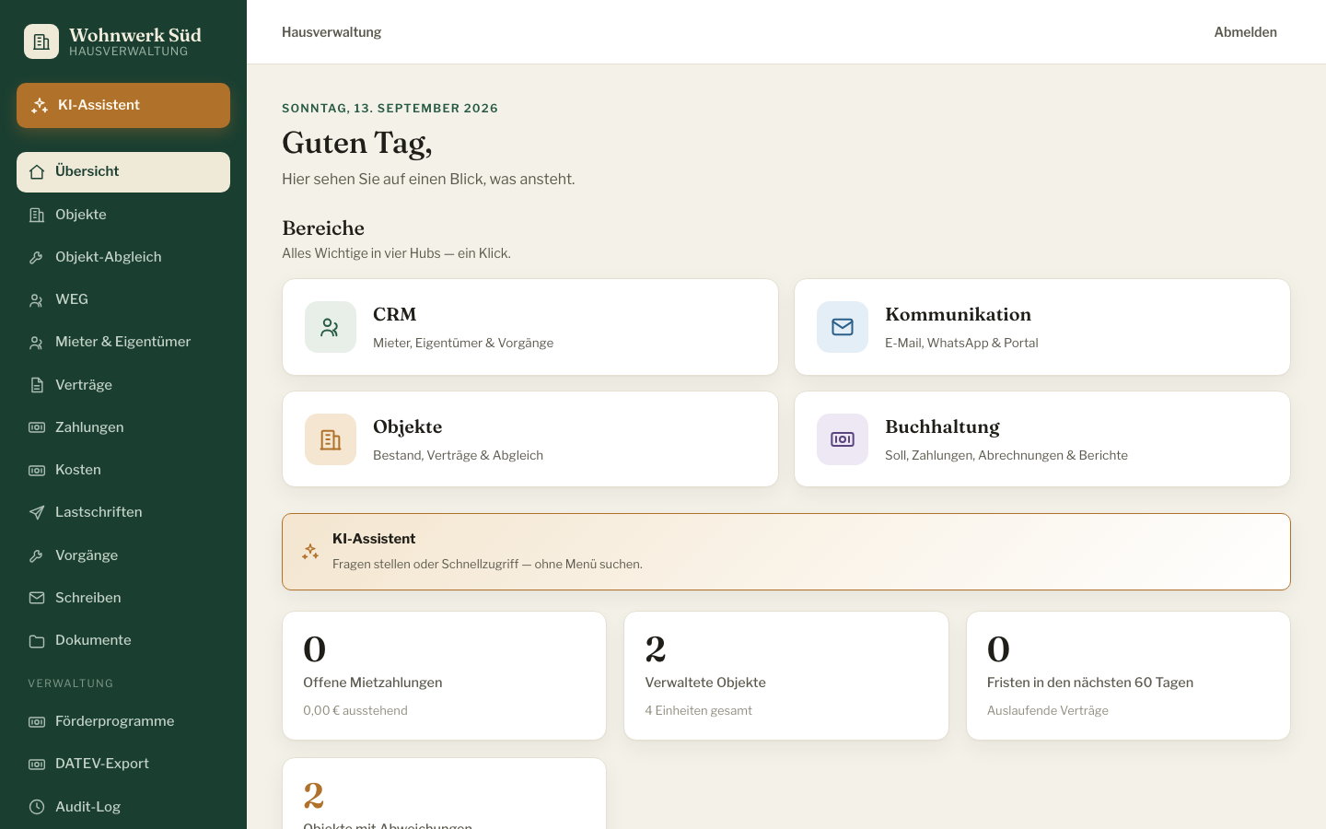Go to Objekte in the sidebar menu
This screenshot has width=1326, height=829.
123,215
